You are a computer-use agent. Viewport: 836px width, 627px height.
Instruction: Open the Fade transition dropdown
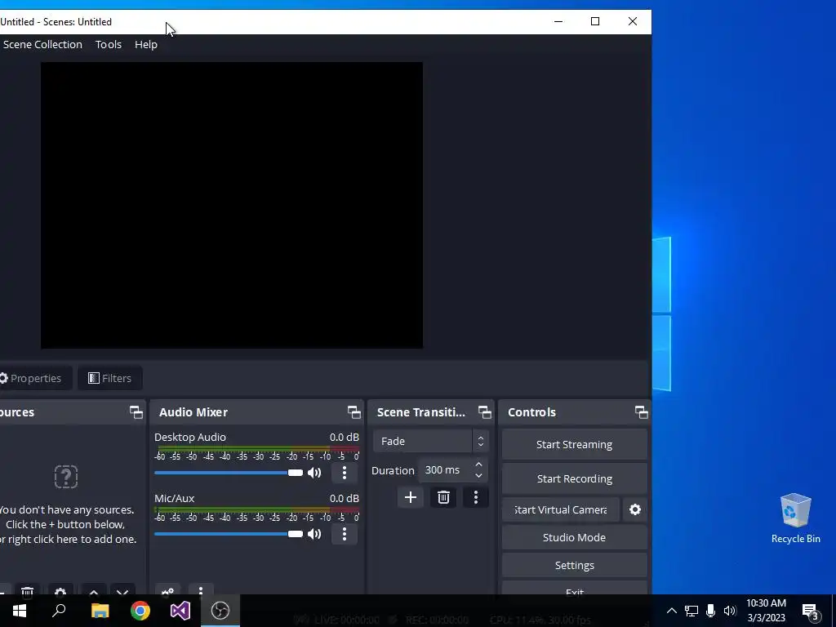pos(430,442)
